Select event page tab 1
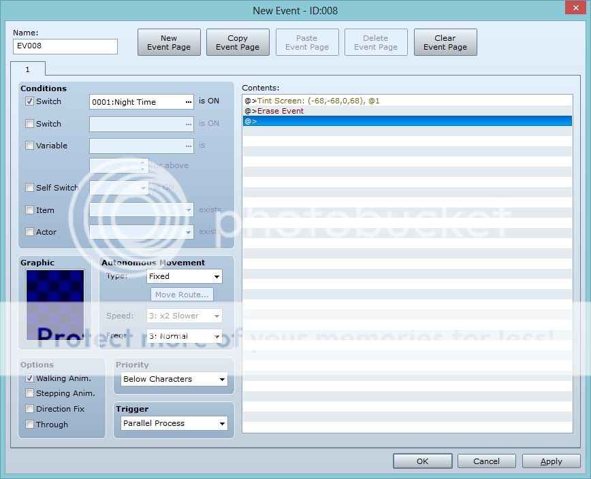The height and width of the screenshot is (479, 591). (28, 69)
